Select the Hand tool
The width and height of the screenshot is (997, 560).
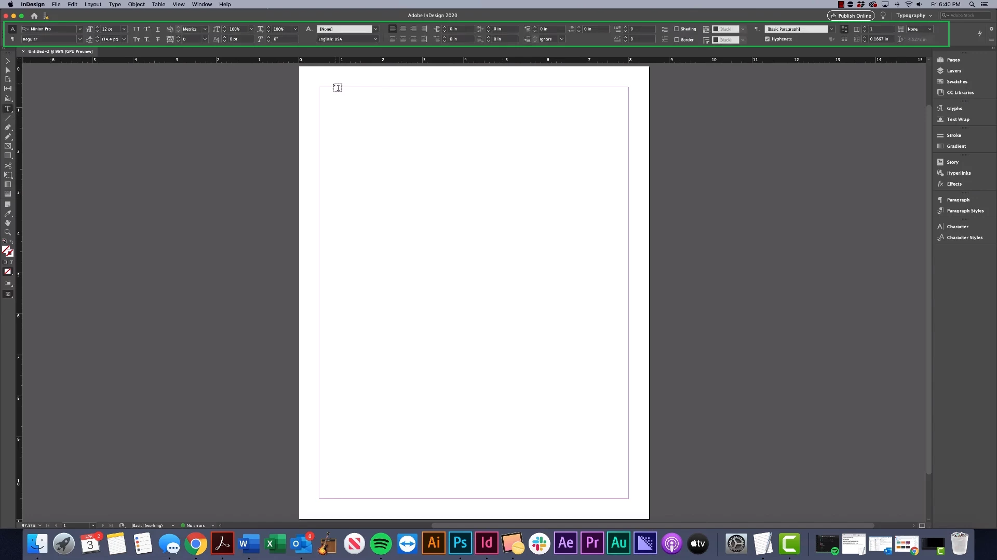[8, 223]
